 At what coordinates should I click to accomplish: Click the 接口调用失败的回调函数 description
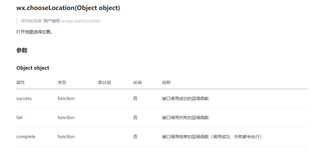[x=185, y=118]
